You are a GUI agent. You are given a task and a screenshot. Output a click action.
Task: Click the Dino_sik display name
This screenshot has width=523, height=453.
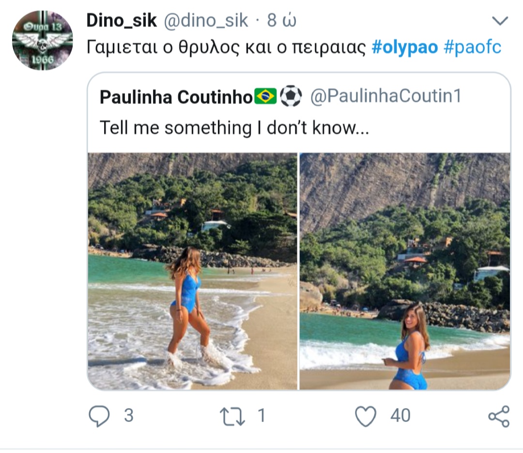121,20
